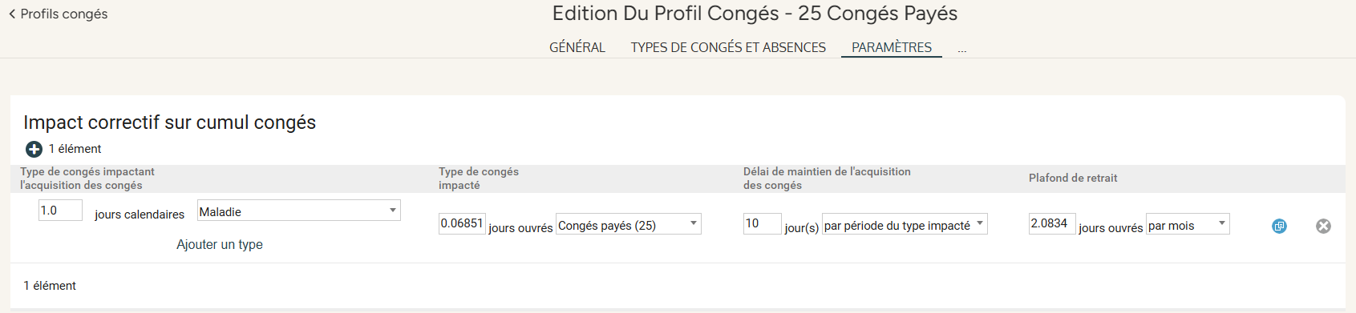Show more tabs via the ellipsis
This screenshot has width=1356, height=313.
click(961, 49)
